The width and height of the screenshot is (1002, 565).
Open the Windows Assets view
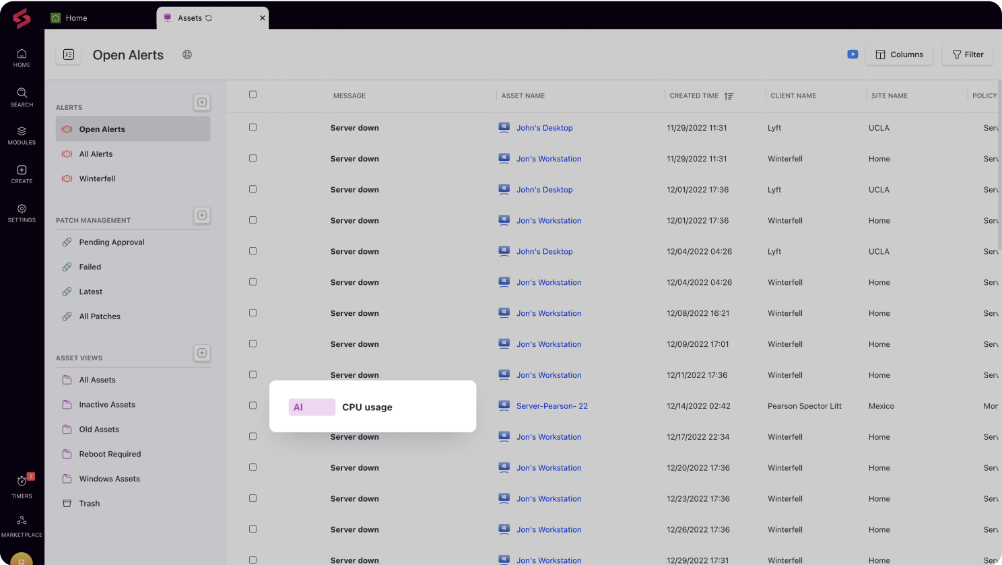coord(108,478)
